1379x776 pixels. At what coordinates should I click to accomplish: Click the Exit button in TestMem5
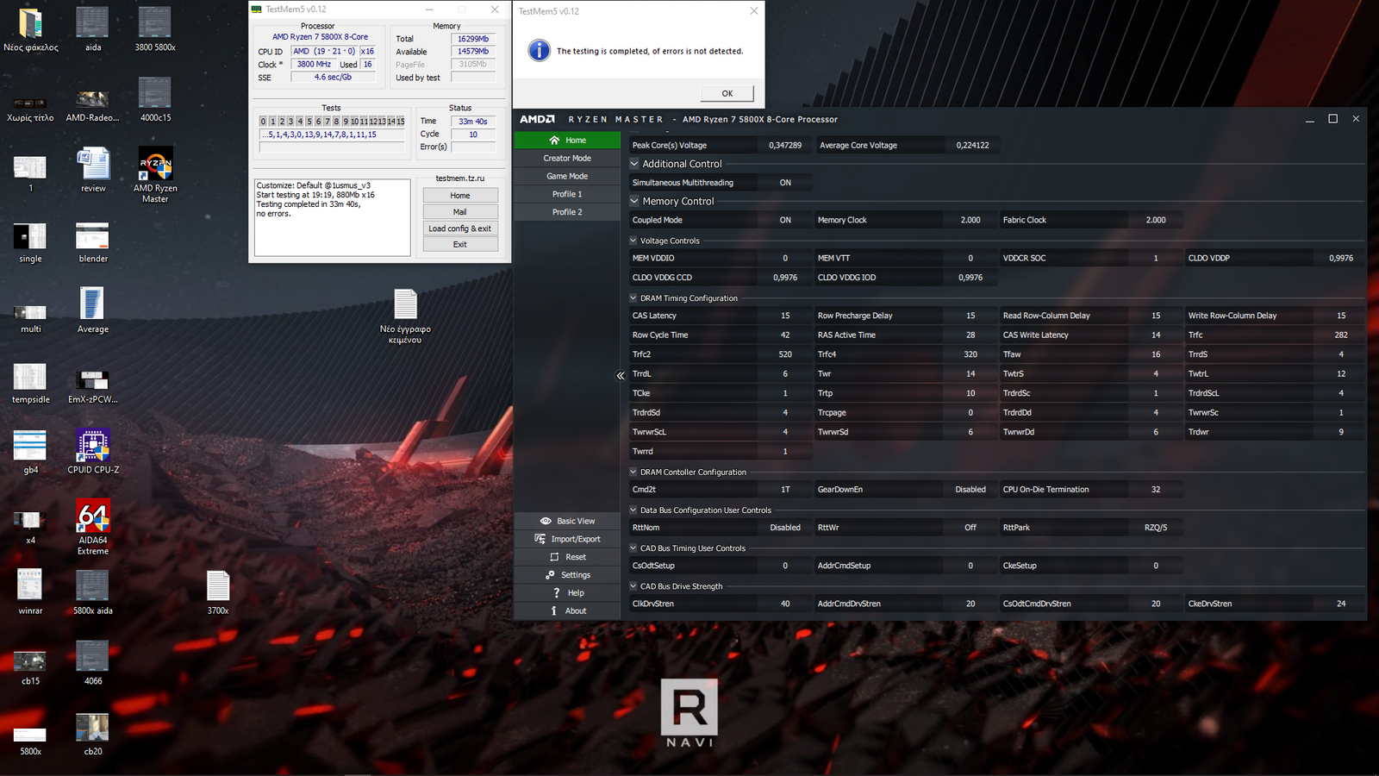460,245
